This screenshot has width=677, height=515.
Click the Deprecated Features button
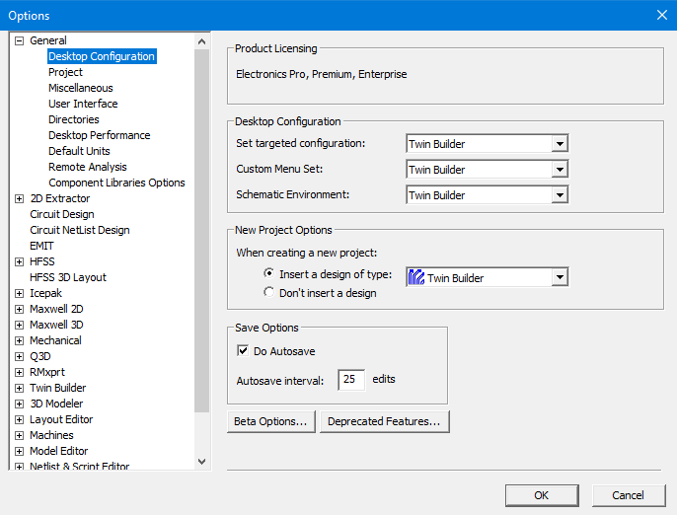point(384,422)
